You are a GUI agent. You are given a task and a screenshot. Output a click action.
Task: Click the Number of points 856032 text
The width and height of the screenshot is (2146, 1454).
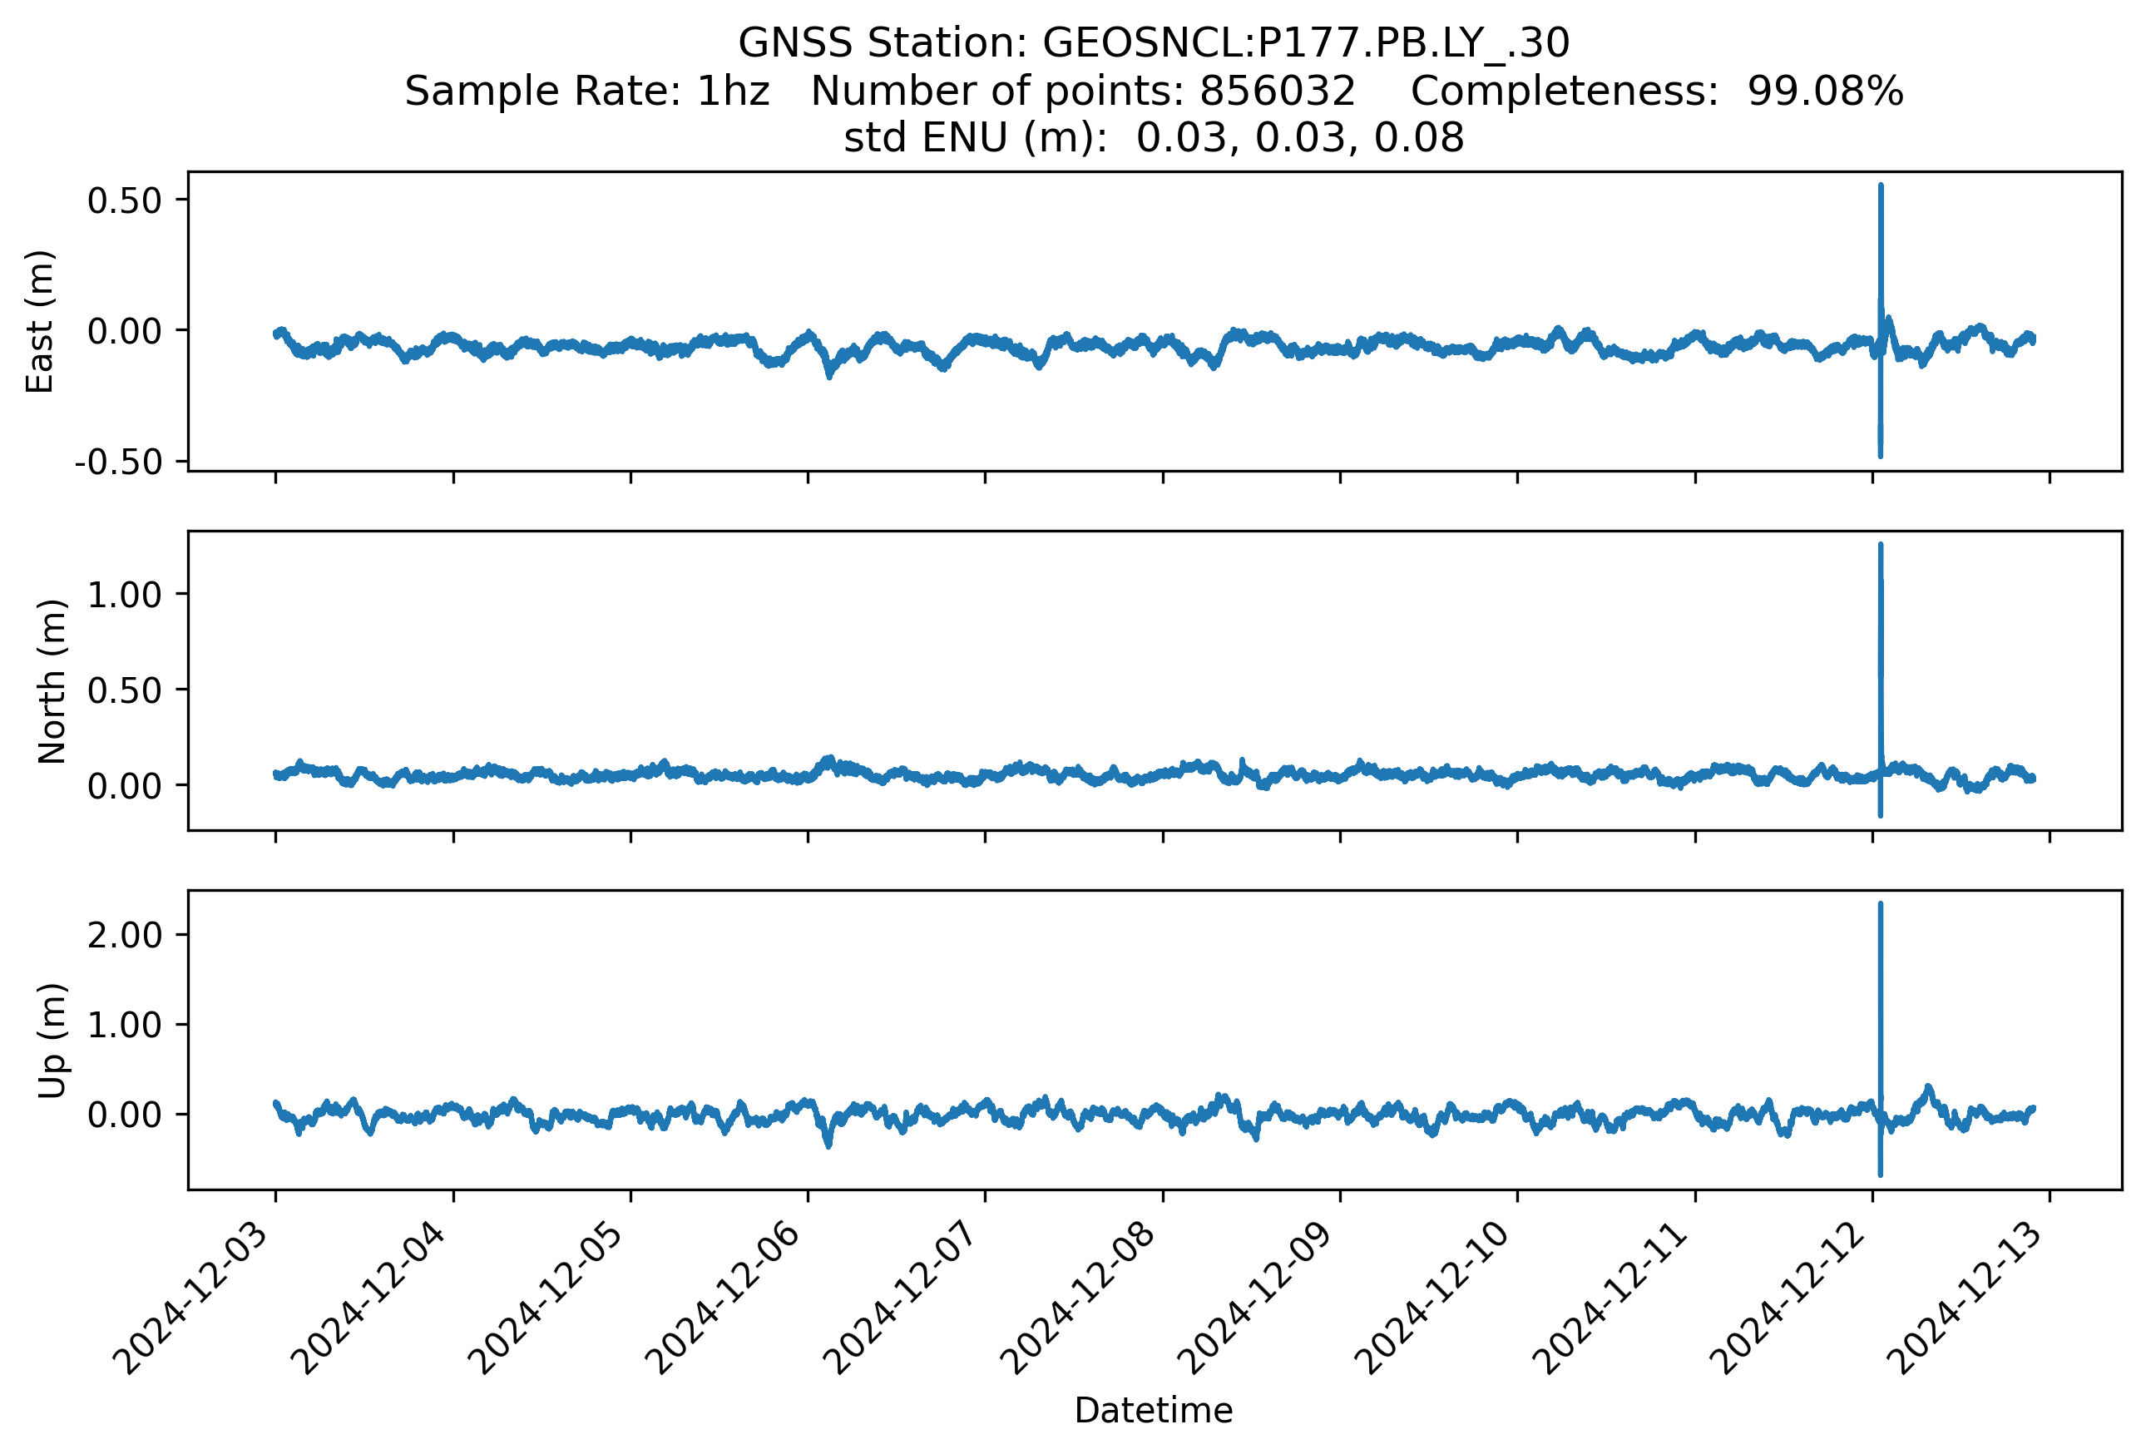click(x=1082, y=91)
